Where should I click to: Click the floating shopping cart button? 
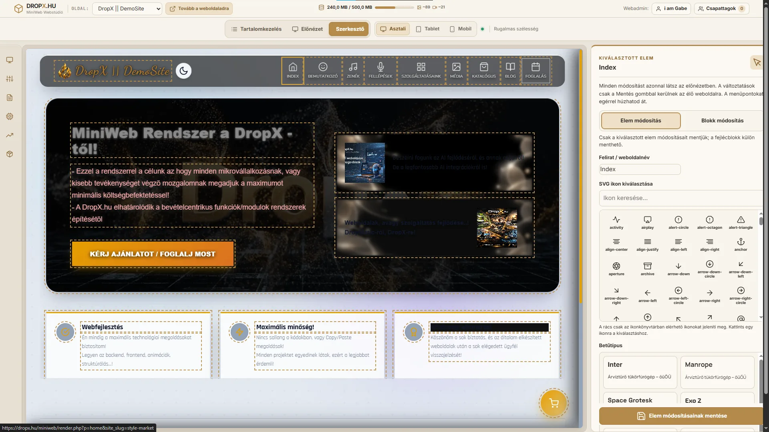[x=554, y=403]
